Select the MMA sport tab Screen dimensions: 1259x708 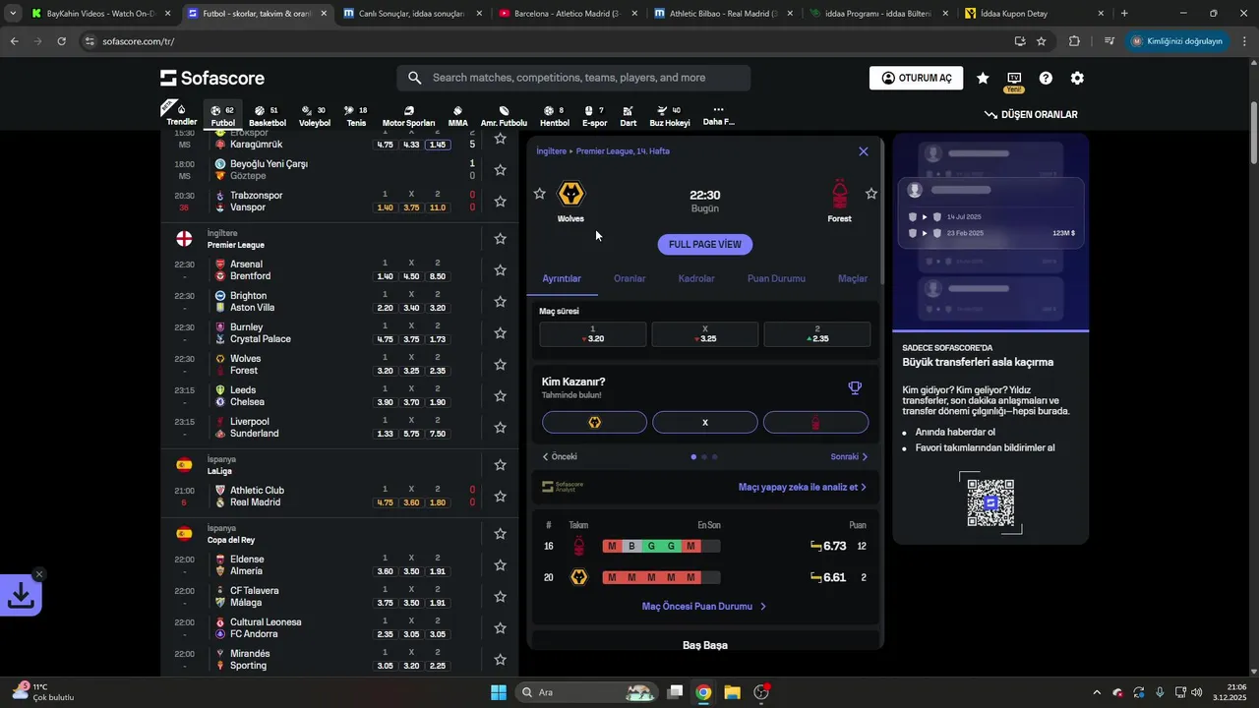click(x=457, y=115)
